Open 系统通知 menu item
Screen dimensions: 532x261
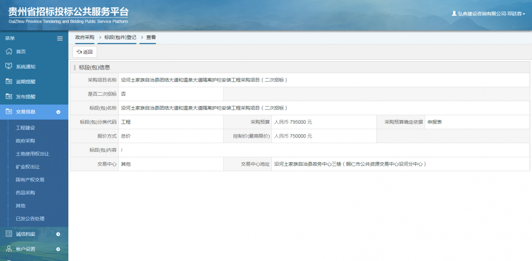26,67
